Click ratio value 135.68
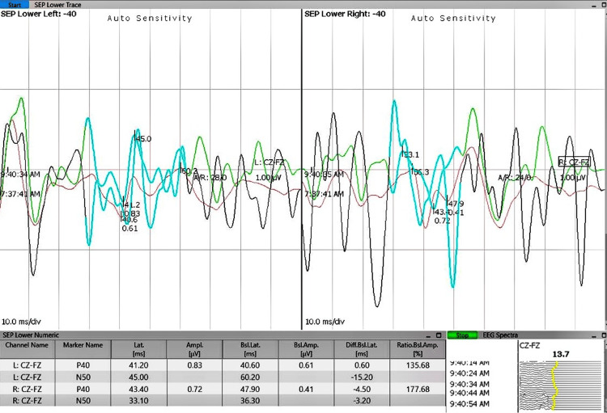This screenshot has width=607, height=413. tap(418, 365)
